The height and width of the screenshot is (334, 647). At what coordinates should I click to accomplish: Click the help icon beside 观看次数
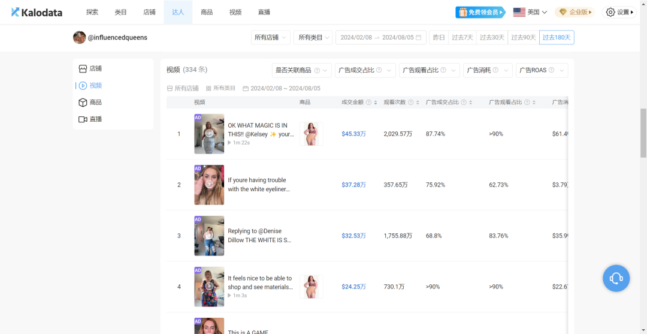pyautogui.click(x=410, y=103)
